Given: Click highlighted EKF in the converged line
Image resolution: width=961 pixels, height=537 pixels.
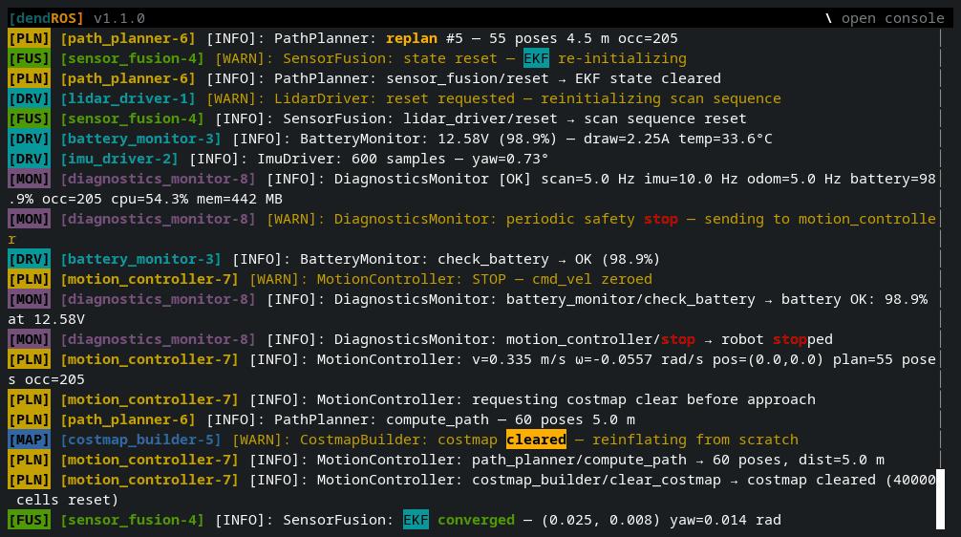Looking at the screenshot, I should [416, 520].
